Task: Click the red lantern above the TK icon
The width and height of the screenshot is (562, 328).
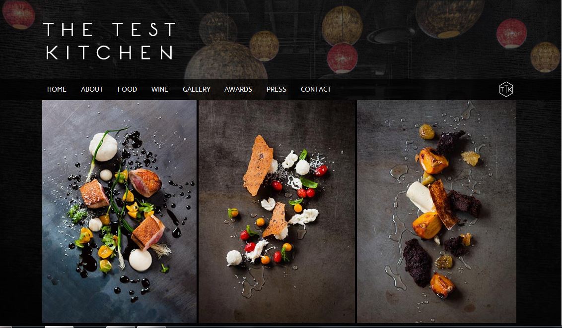Action: pos(511,33)
